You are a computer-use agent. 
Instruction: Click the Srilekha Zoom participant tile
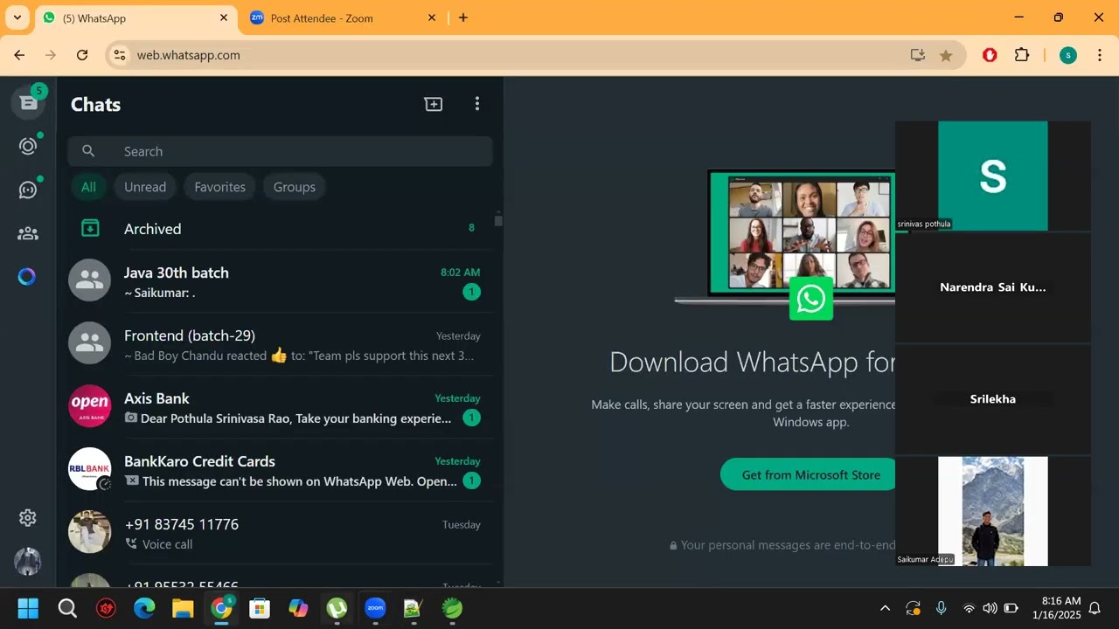[993, 399]
